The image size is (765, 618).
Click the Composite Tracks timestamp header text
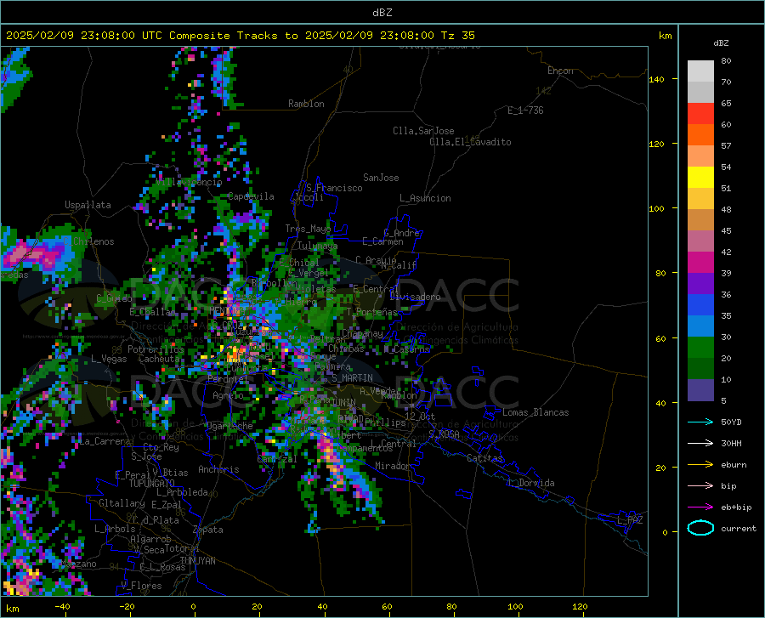tap(241, 36)
